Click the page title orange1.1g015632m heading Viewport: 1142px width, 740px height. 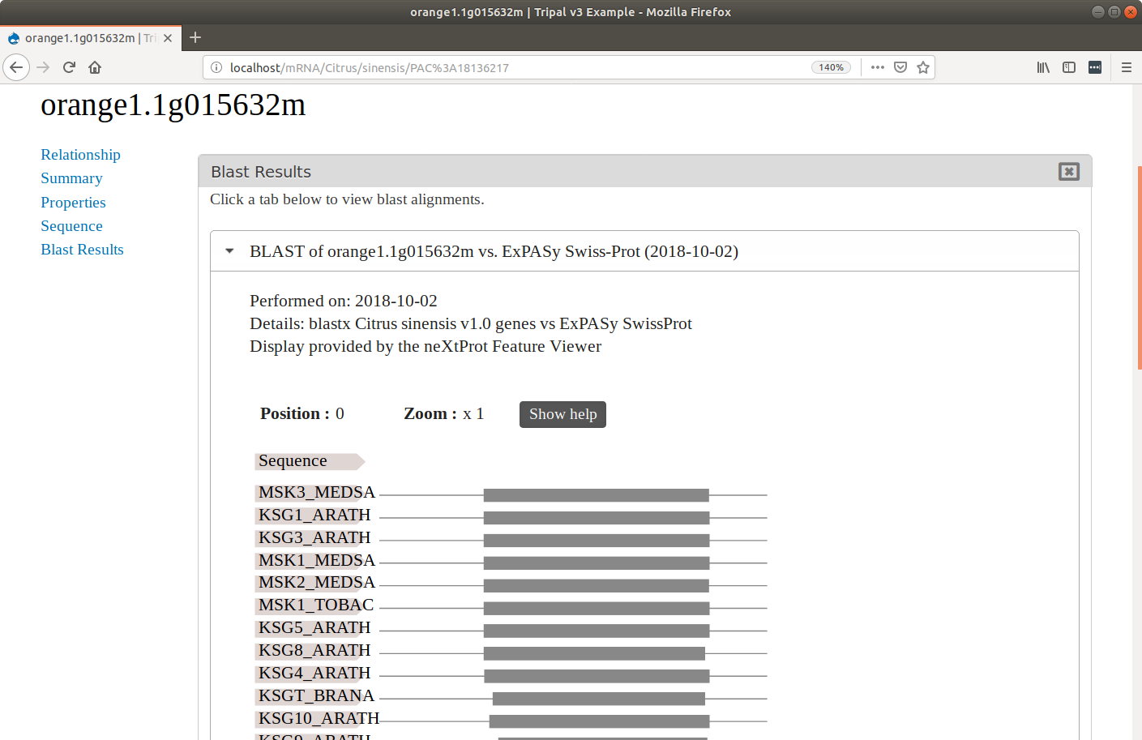tap(173, 105)
